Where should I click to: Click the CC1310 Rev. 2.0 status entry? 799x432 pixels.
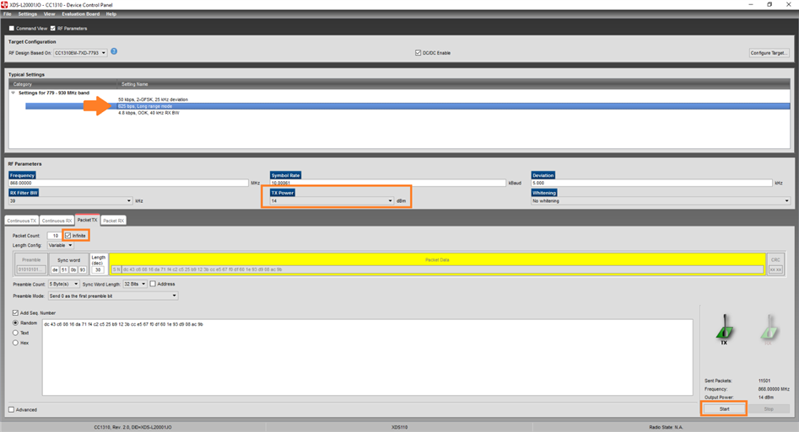coord(132,428)
